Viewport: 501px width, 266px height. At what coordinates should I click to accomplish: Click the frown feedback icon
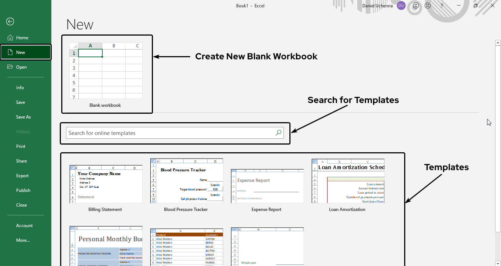click(x=428, y=6)
